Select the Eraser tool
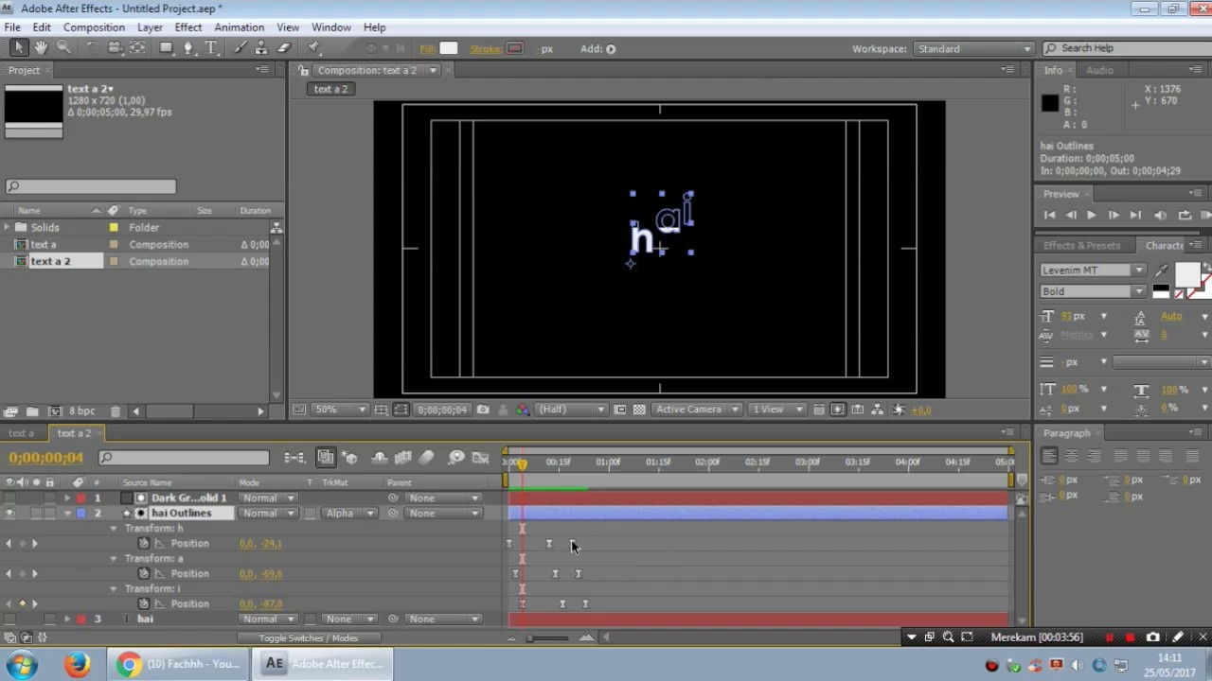Image resolution: width=1212 pixels, height=681 pixels. tap(284, 48)
